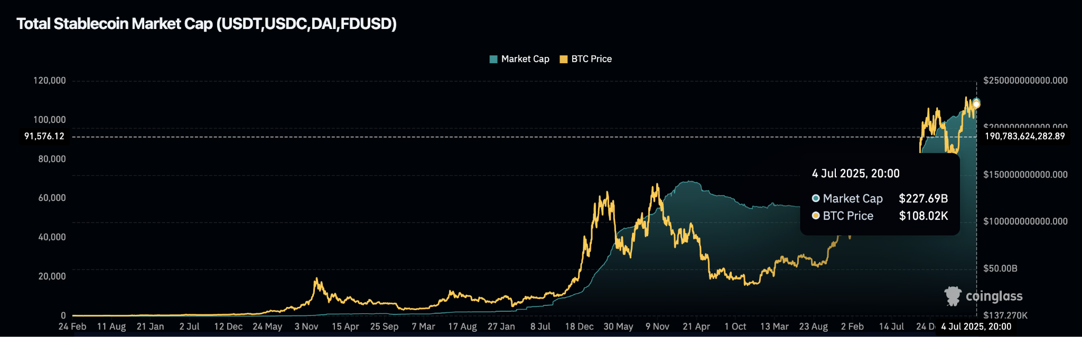Image resolution: width=1082 pixels, height=337 pixels.
Task: Click the yellow dot beside tooltip BTC Price
Action: [x=816, y=216]
